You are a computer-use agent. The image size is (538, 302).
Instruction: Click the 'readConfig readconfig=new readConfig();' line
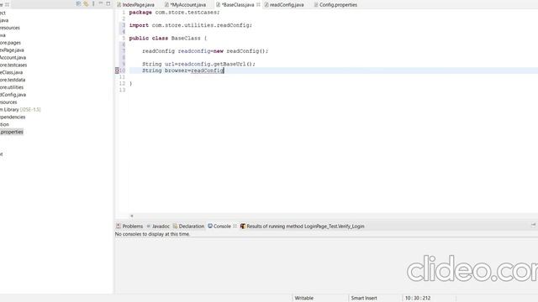tap(205, 51)
